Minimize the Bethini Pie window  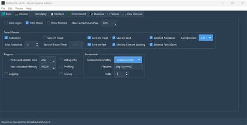pos(223,3)
